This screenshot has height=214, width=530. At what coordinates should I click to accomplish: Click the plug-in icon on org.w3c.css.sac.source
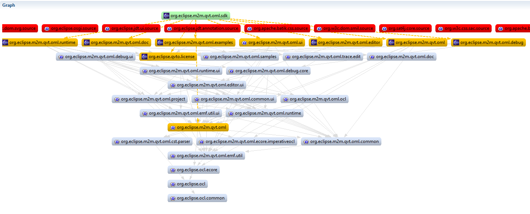(441, 28)
